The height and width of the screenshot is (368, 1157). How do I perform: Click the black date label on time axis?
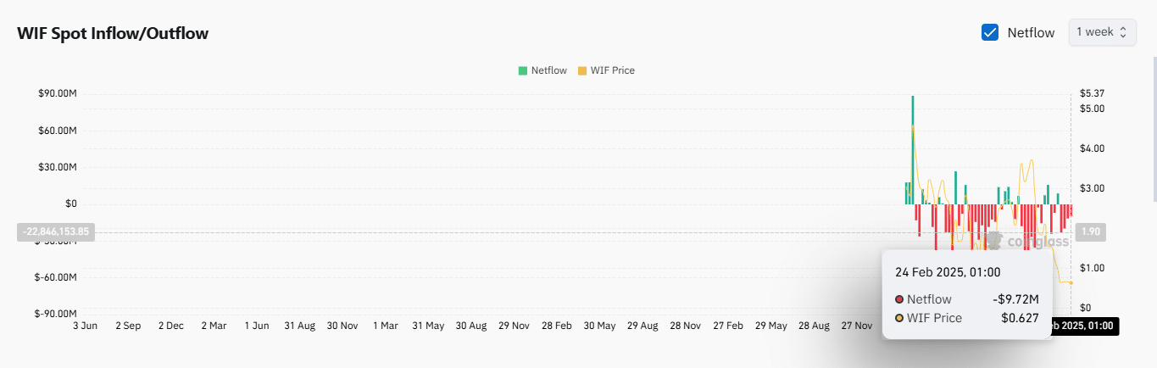[1083, 326]
